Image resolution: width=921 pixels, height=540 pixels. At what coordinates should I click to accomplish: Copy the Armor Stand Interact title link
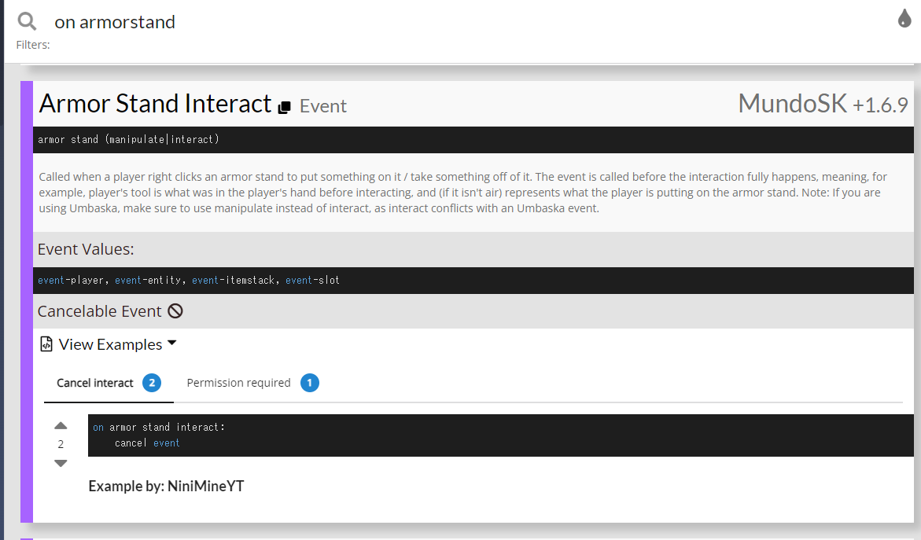284,108
